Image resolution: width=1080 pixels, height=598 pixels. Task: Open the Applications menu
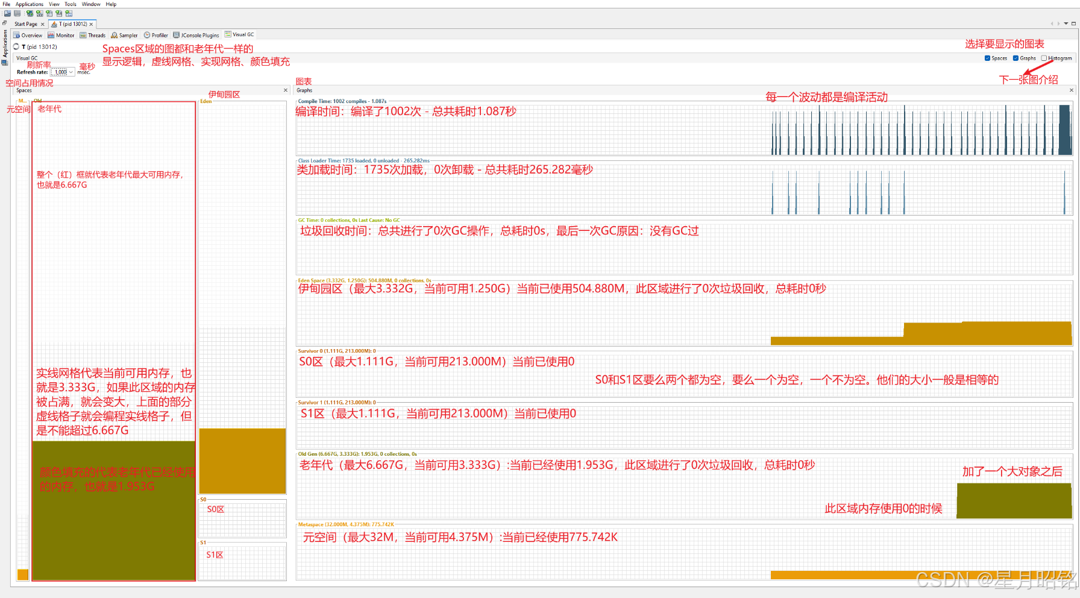30,4
